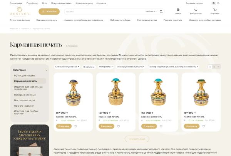The width and height of the screenshot is (231, 156).
Task: Open the turquoise-top ST001 seal thumbnail
Action: (x=158, y=92)
